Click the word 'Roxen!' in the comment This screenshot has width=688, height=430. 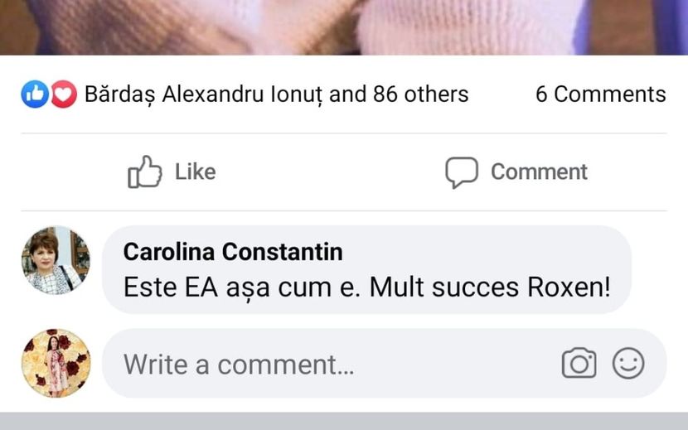[569, 287]
